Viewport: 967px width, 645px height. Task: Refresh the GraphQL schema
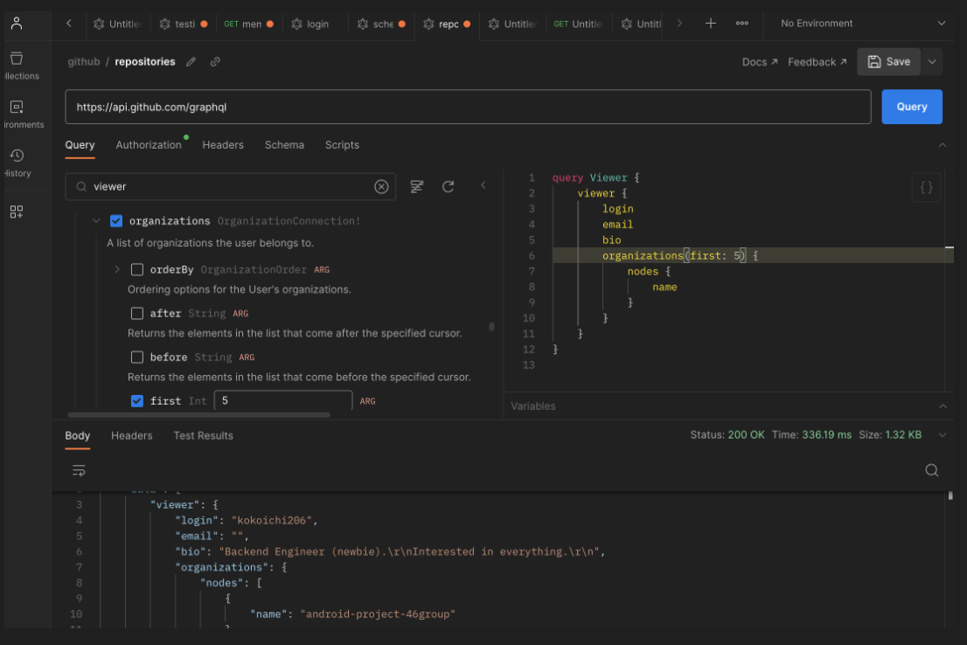[x=448, y=186]
